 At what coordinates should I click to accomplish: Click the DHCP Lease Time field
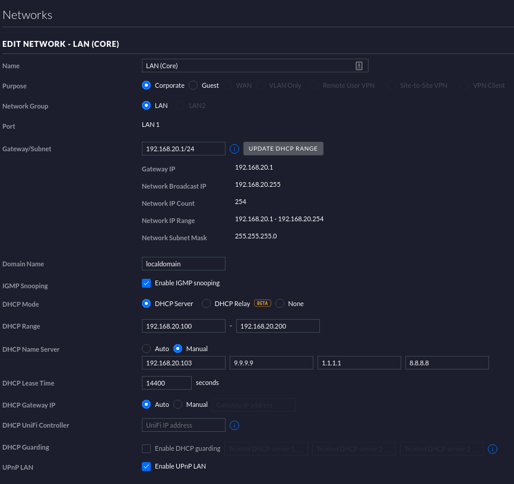tap(167, 383)
